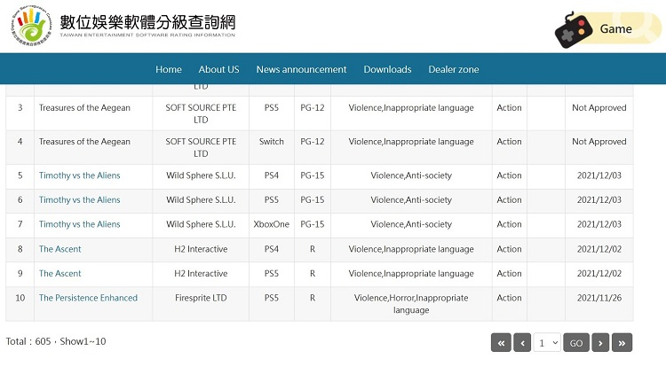Open the Dealer zone menu item
This screenshot has width=666, height=374.
click(453, 69)
